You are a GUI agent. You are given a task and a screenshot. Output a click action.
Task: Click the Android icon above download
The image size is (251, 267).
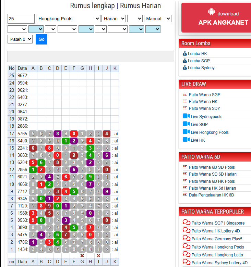[212, 12]
